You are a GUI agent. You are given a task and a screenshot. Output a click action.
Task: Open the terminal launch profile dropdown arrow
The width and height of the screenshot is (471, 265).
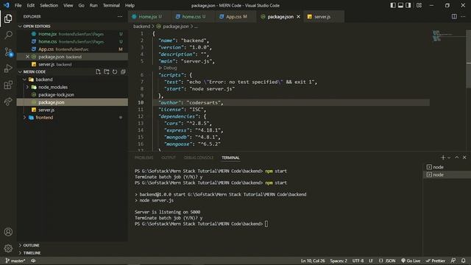point(449,158)
